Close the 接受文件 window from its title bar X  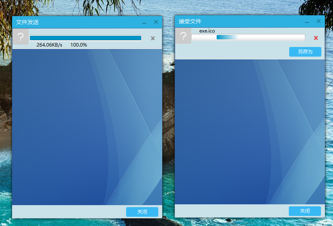point(319,21)
